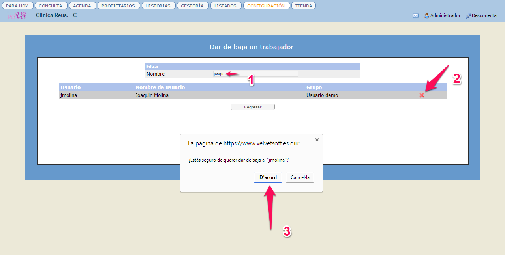
Task: Confirm with the D'acord button
Action: (268, 177)
